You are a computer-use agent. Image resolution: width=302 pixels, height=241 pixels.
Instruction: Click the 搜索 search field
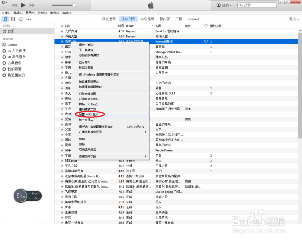[x=257, y=5]
